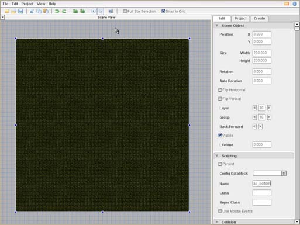Increase the Group value
300x225 pixels.
269,117
